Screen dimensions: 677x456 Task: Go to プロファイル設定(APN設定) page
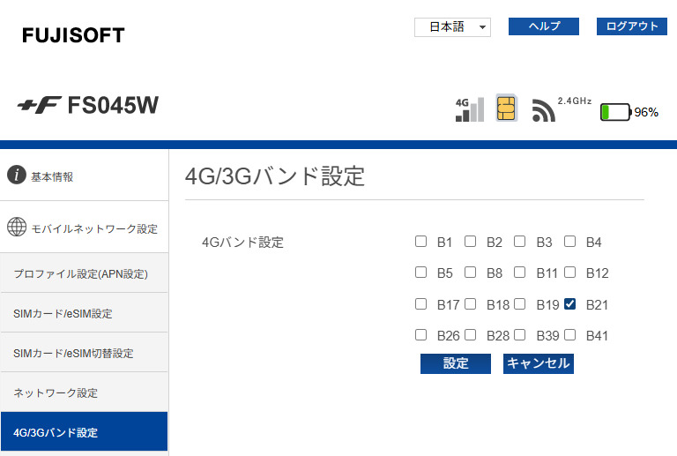click(80, 273)
